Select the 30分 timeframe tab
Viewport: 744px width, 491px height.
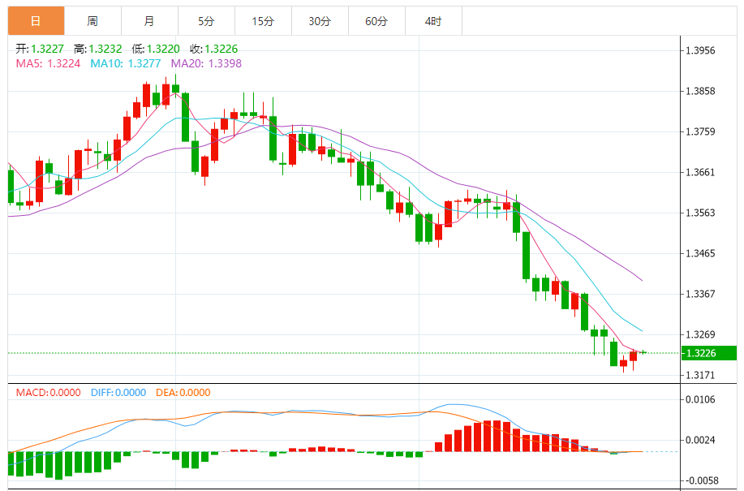coord(320,21)
